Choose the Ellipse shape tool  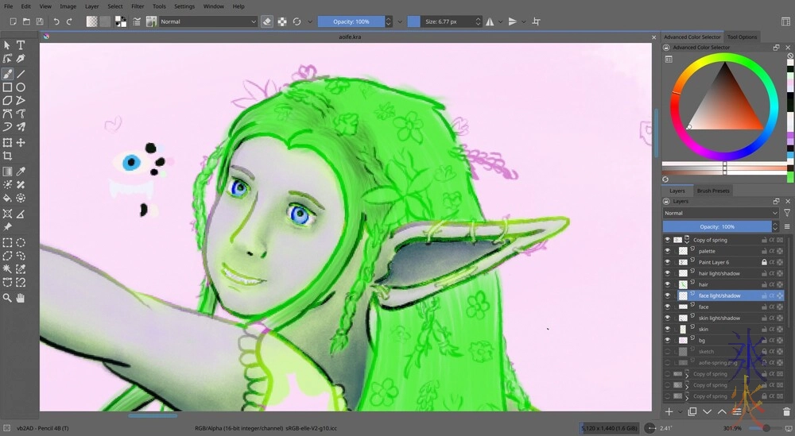pyautogui.click(x=21, y=87)
